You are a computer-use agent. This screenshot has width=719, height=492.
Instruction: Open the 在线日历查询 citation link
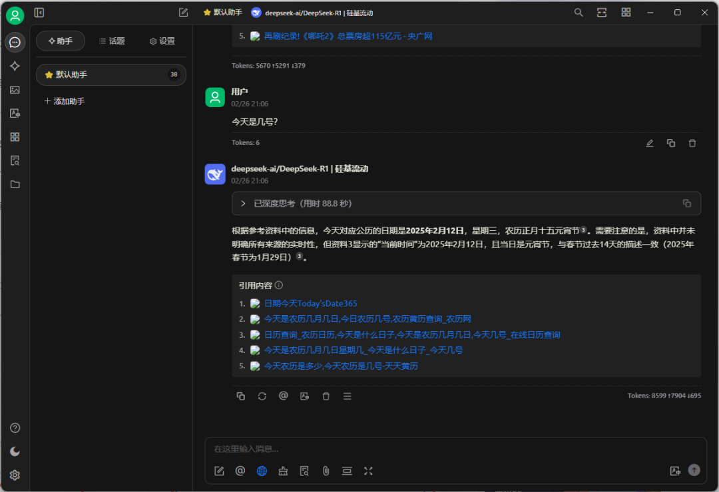tap(412, 335)
